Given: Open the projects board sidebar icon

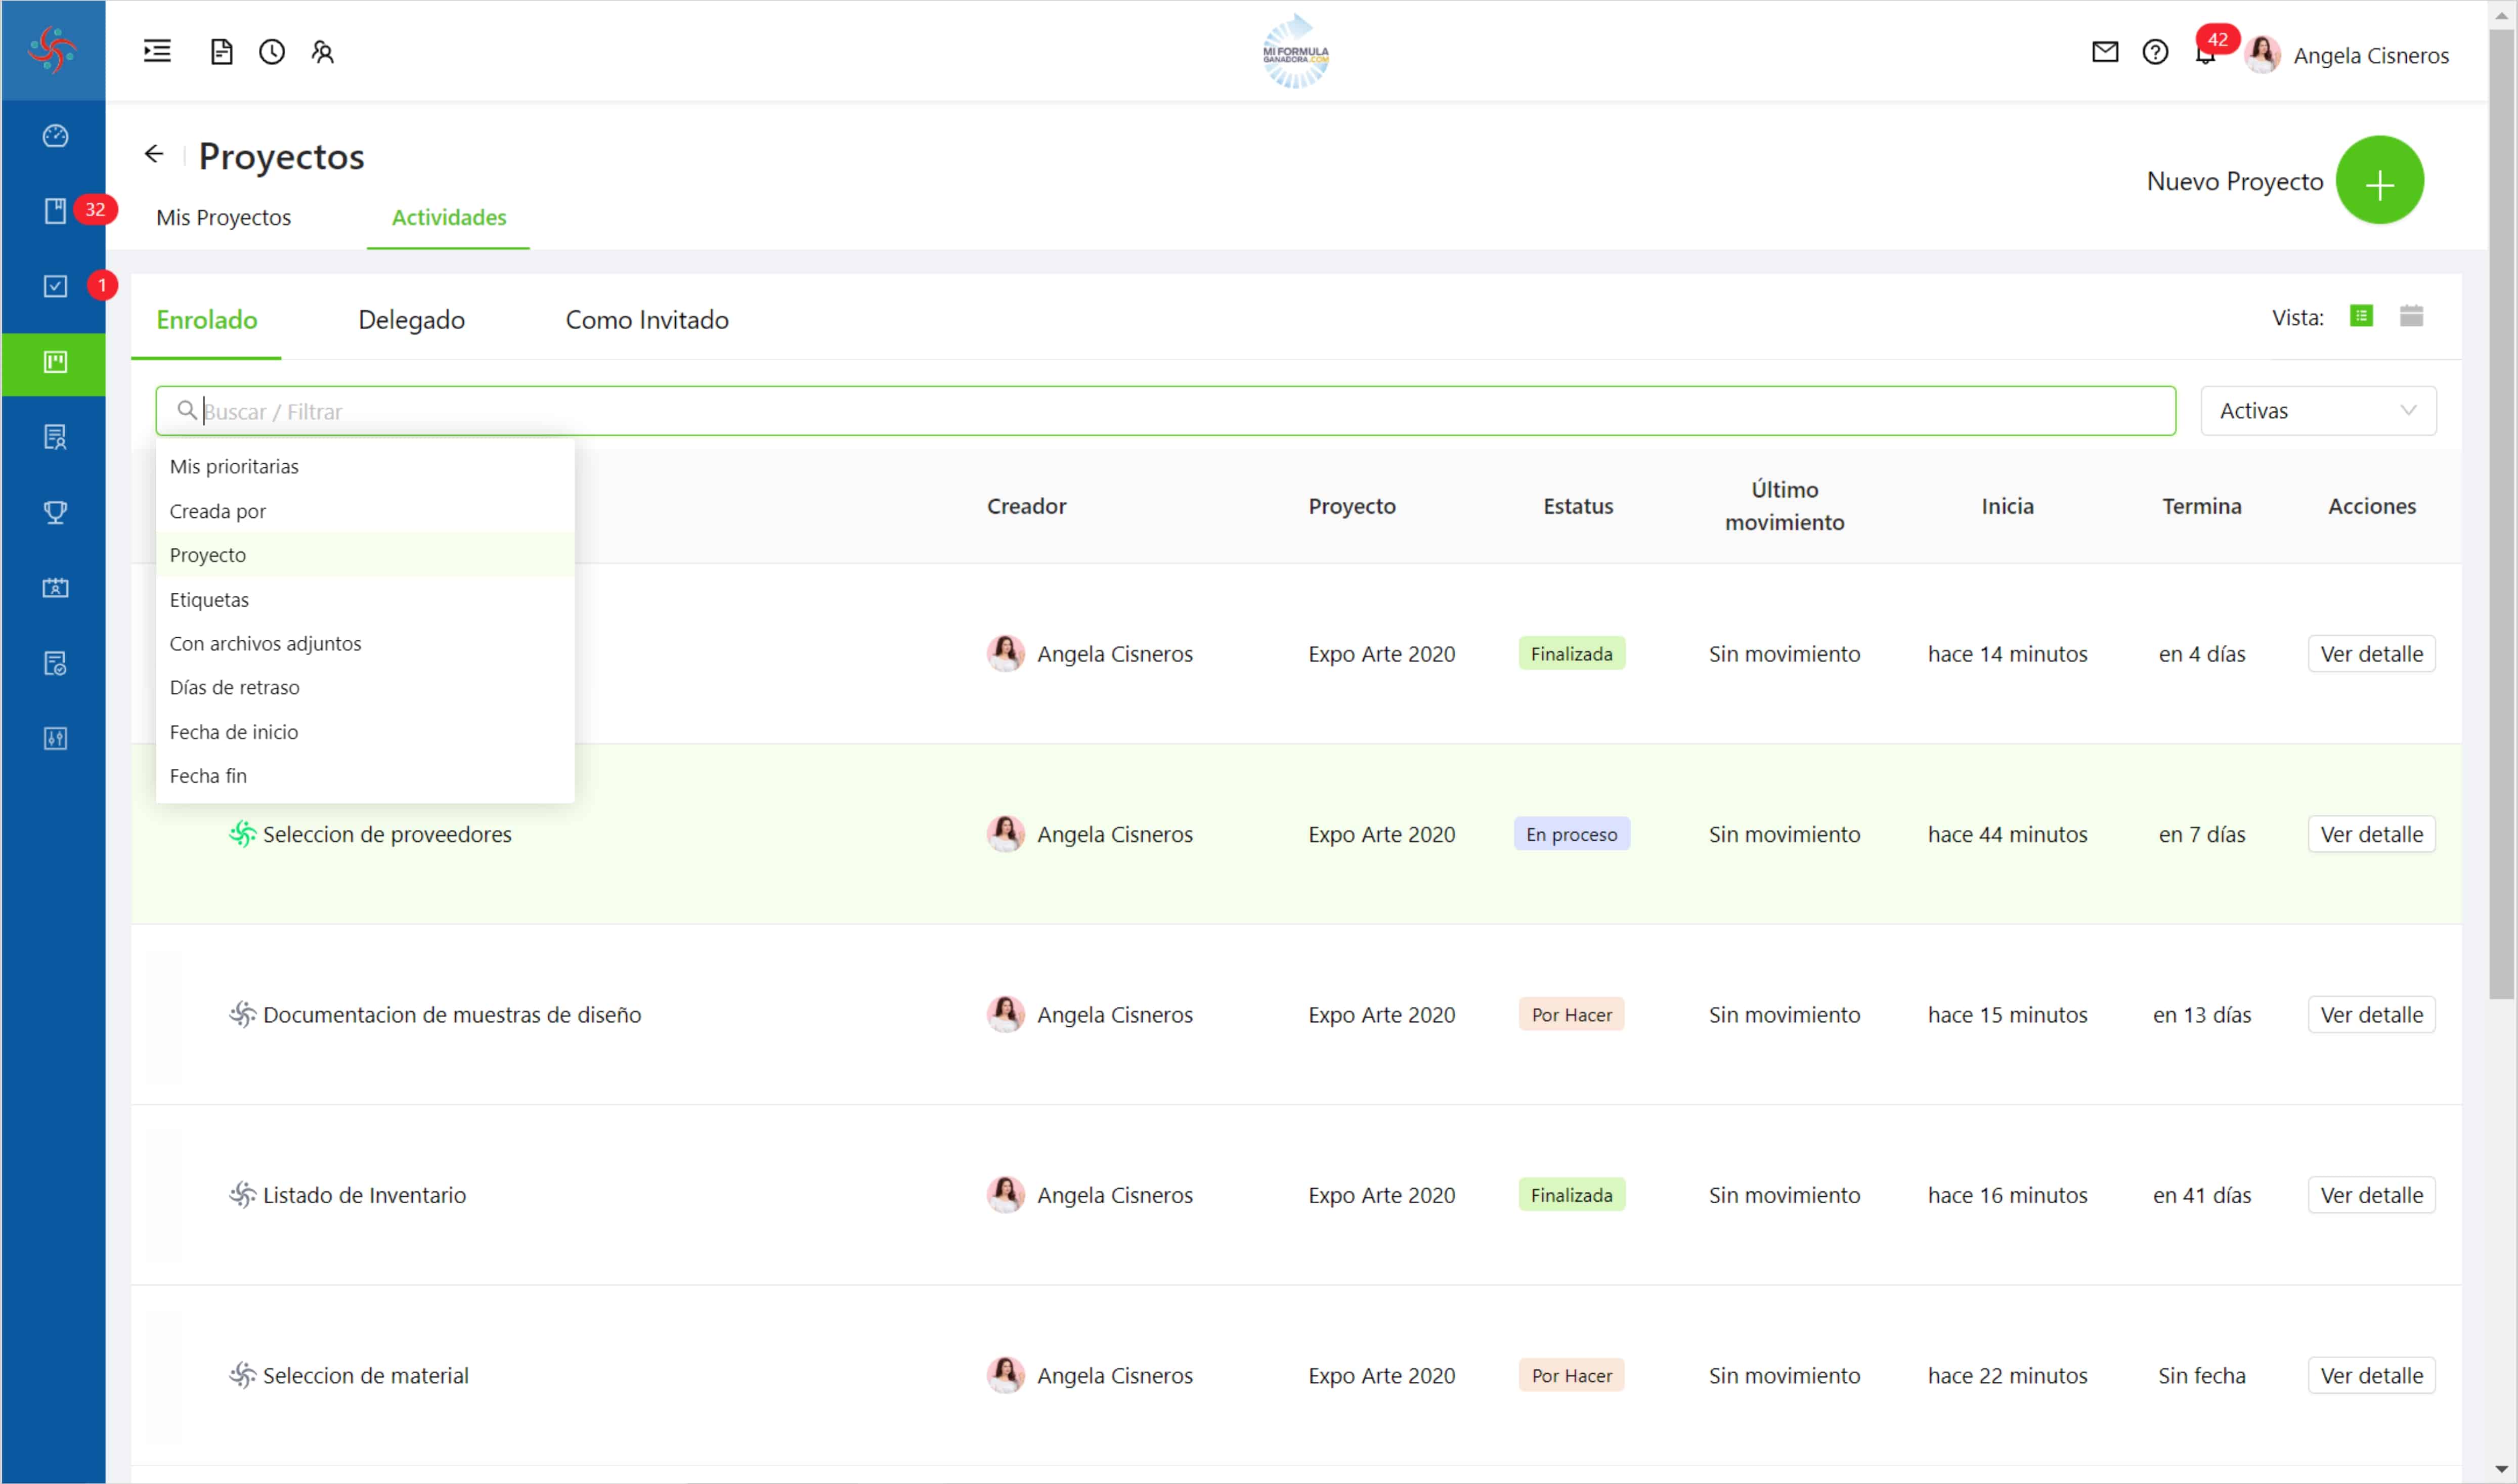Looking at the screenshot, I should click(x=55, y=362).
